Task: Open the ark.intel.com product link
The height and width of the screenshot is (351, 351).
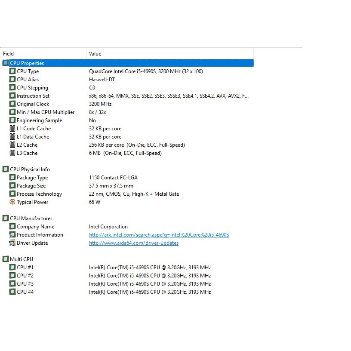Action: [159, 235]
